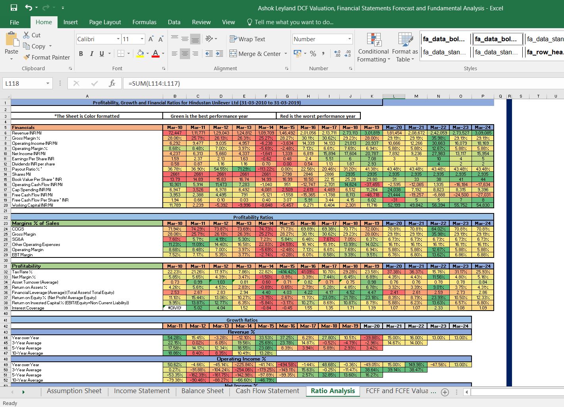
Task: Click the Copy icon
Action: [x=27, y=46]
